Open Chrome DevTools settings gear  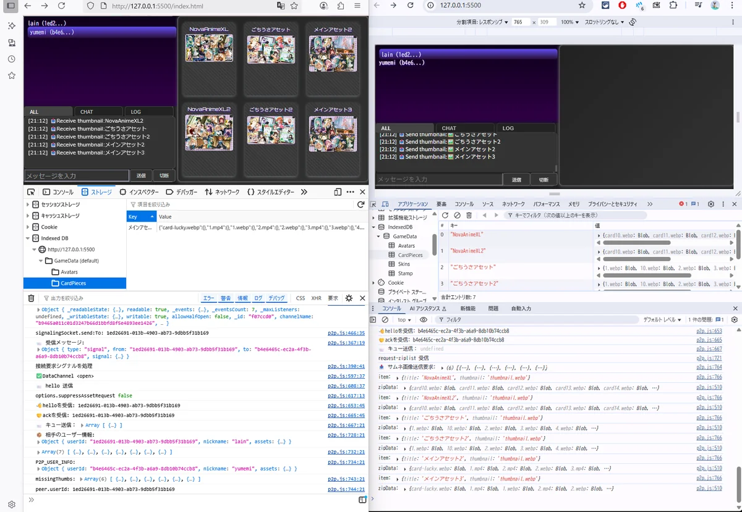coord(711,204)
